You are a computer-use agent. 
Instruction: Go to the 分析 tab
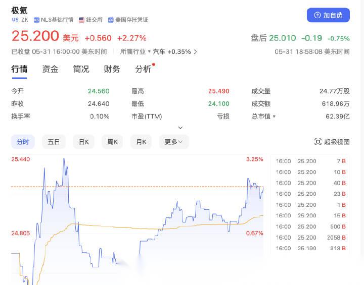tap(143, 69)
